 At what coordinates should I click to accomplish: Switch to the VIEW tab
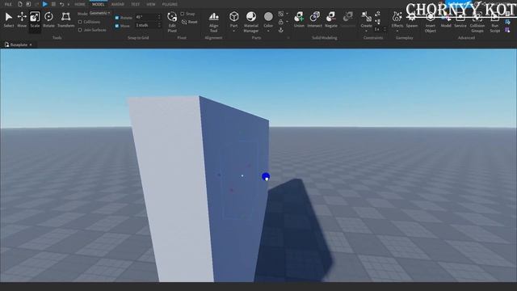[x=151, y=4]
